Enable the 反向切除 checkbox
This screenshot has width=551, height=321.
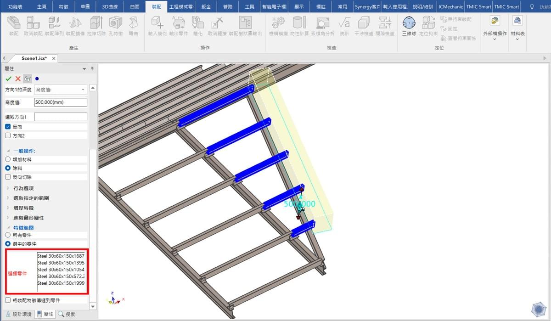8,177
